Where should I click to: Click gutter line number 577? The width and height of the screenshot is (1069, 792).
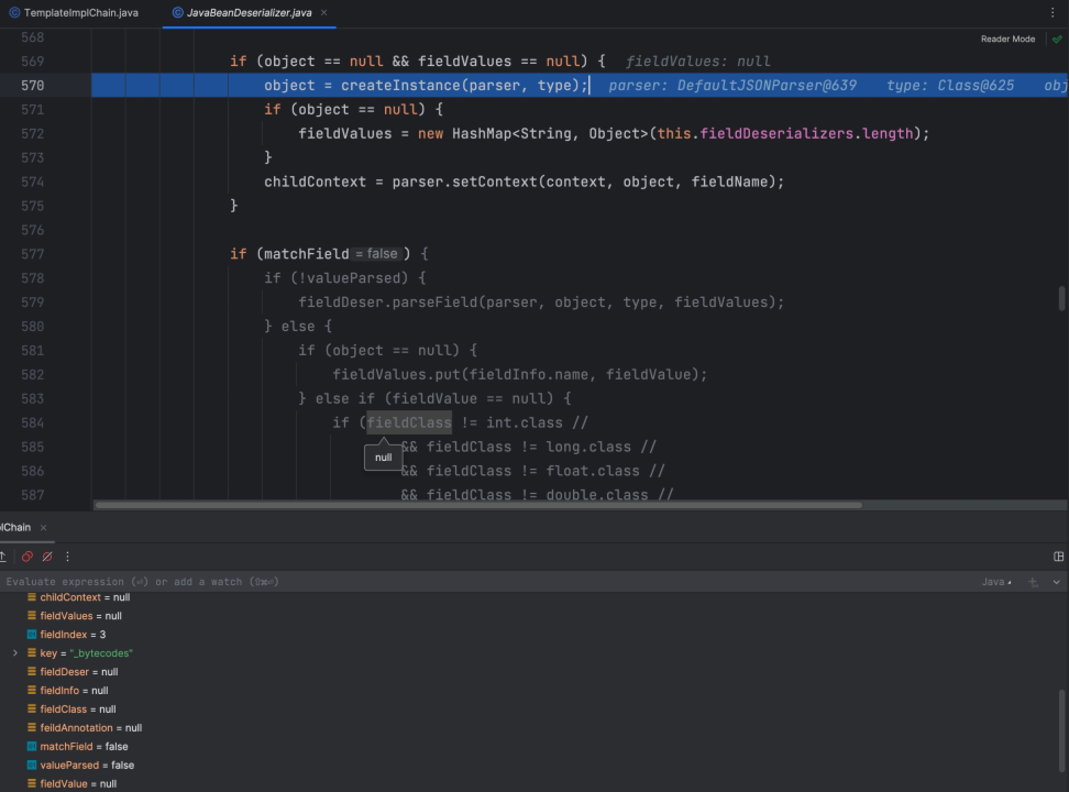pos(32,254)
